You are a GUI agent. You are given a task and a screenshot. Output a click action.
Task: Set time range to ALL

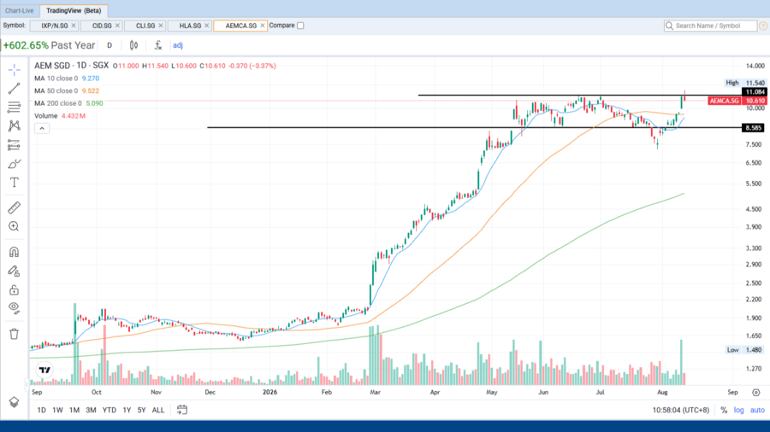pyautogui.click(x=158, y=410)
